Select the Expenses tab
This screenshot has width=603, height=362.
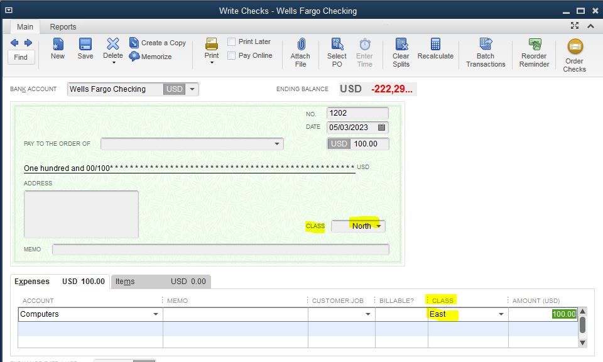click(x=60, y=282)
